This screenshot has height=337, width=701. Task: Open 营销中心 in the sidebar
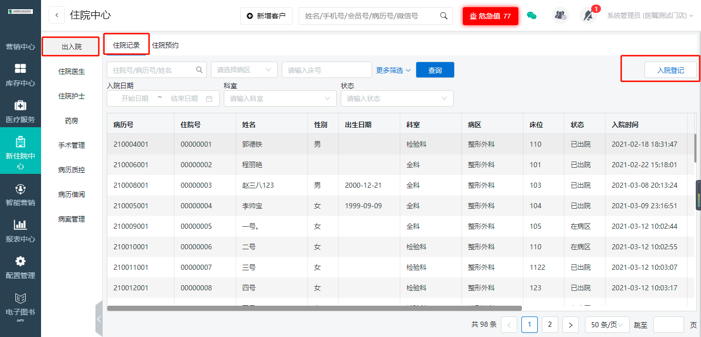[x=21, y=46]
